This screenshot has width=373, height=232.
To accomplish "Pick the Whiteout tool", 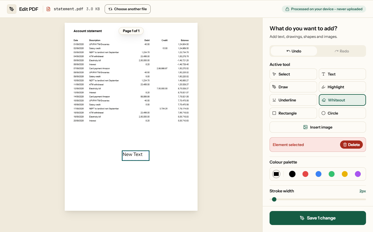I will point(342,100).
